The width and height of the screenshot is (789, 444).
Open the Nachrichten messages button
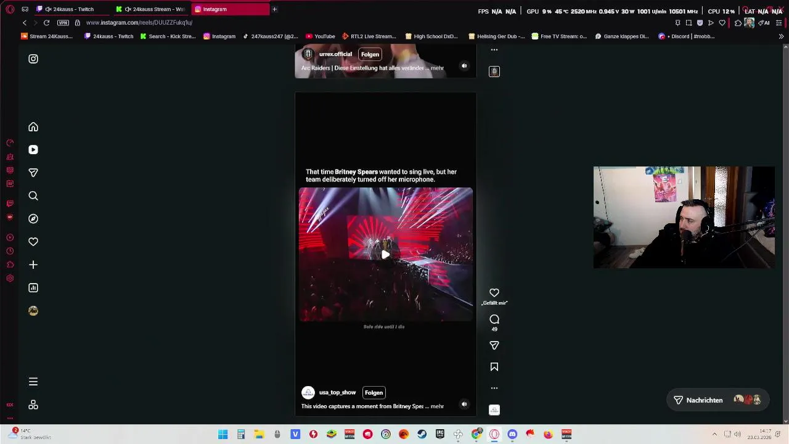(x=717, y=400)
